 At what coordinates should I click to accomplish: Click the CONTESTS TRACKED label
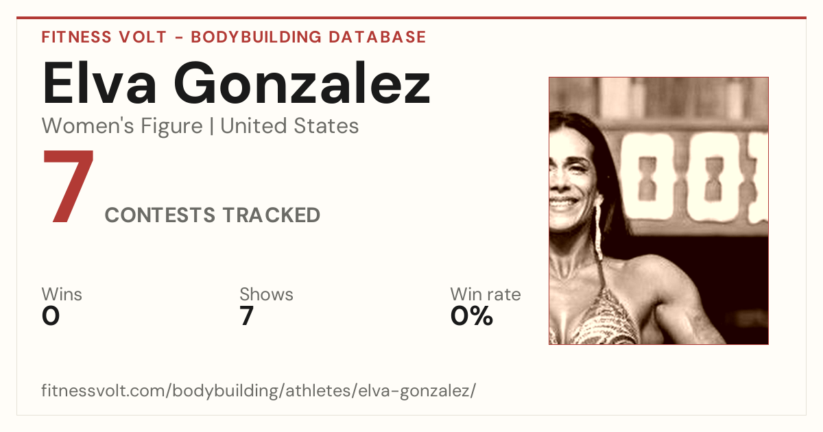point(213,215)
